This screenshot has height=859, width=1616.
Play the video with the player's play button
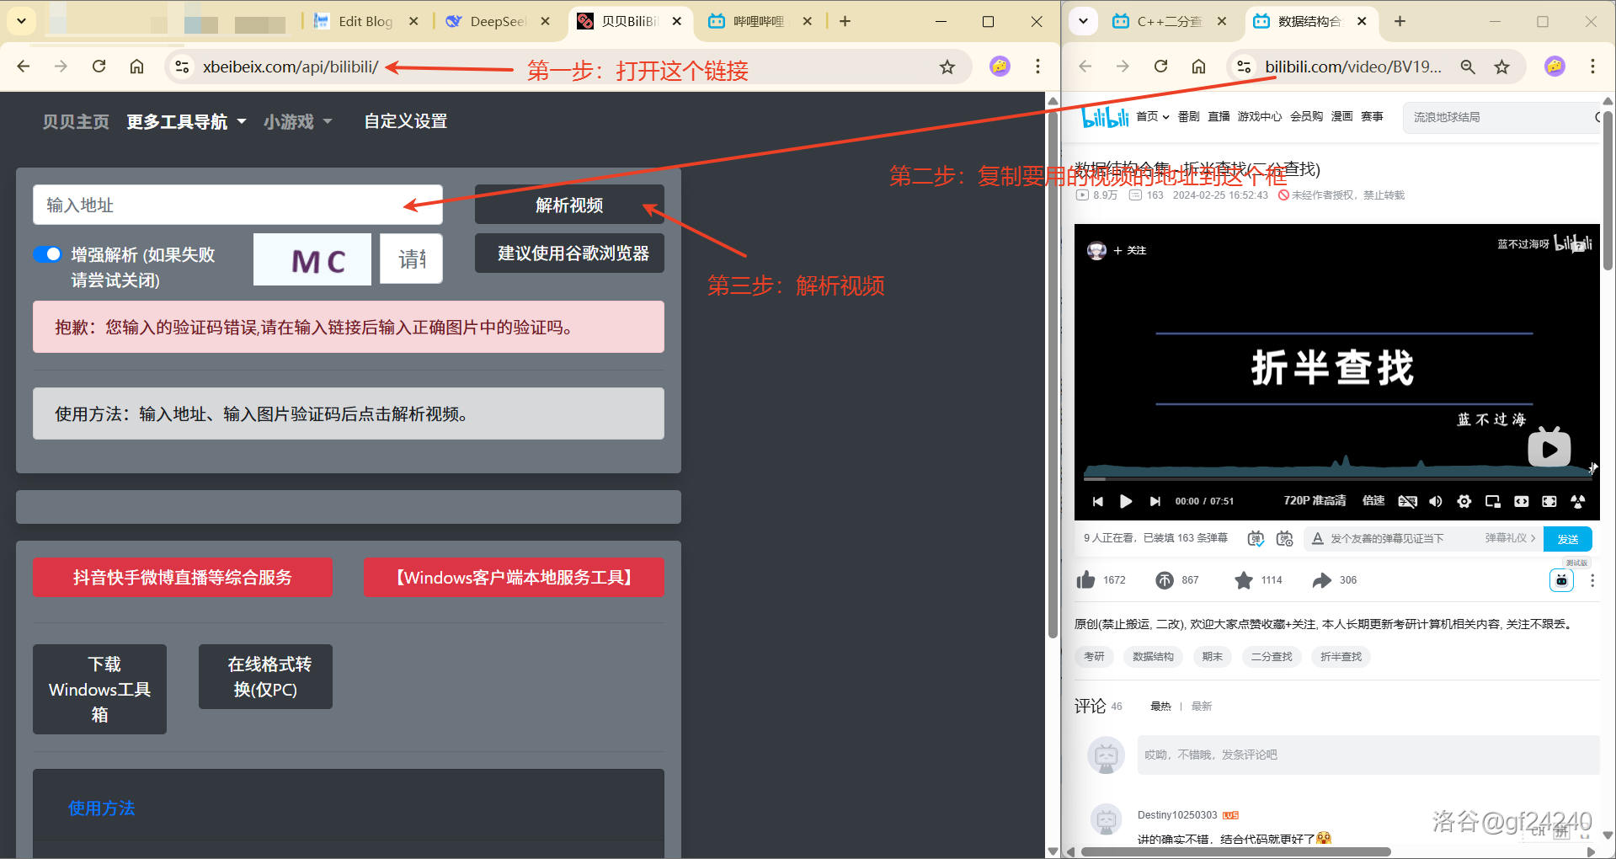pos(1126,501)
